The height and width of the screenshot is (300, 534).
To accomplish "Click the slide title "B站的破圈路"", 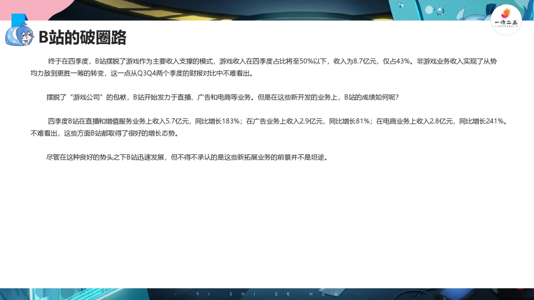I will pos(83,37).
